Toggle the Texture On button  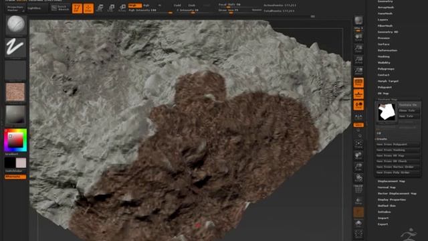coord(409,105)
